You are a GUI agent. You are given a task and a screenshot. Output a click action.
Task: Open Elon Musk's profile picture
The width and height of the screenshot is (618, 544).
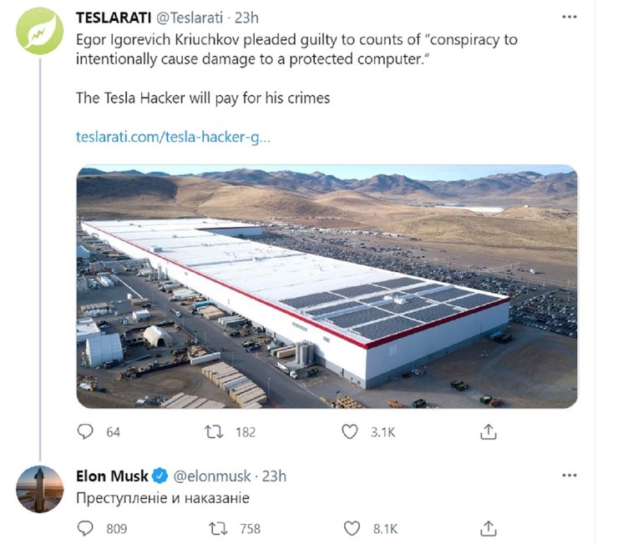click(39, 490)
